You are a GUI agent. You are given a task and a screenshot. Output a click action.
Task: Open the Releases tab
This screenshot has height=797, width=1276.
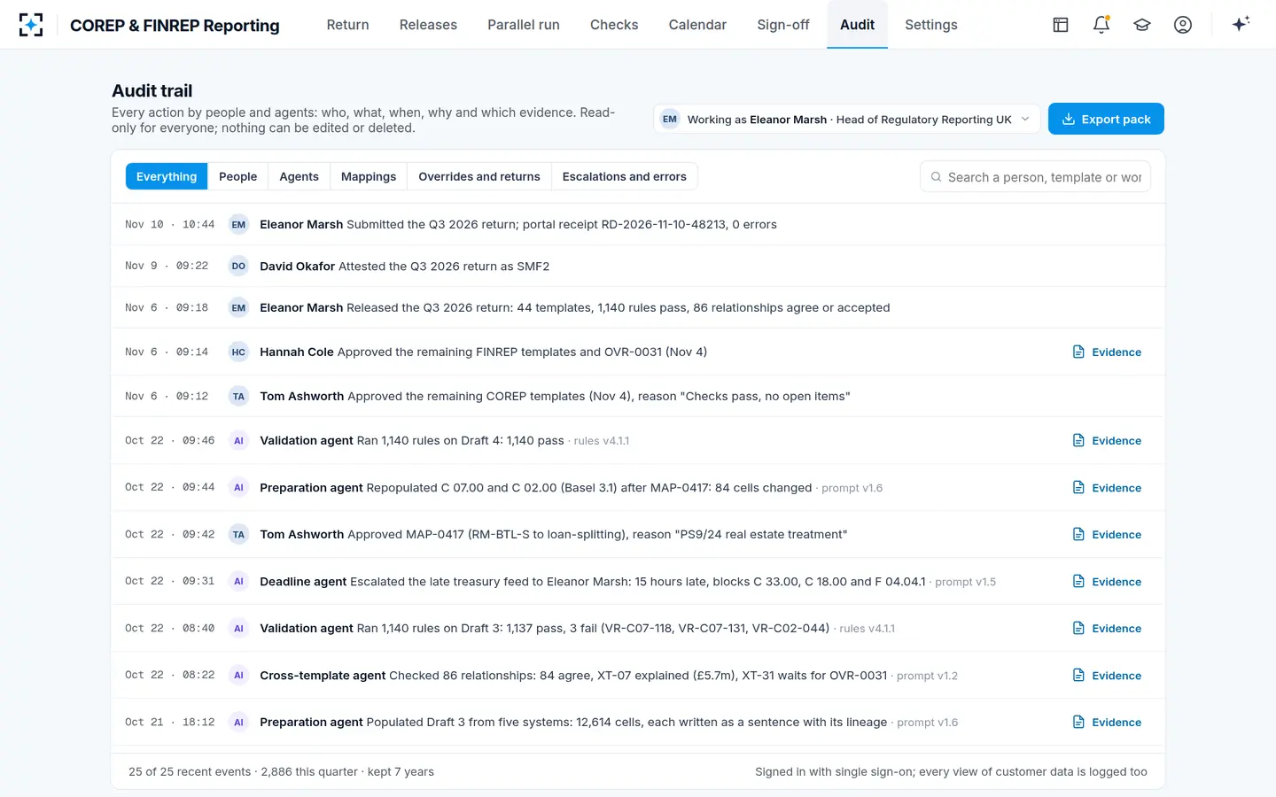428,25
